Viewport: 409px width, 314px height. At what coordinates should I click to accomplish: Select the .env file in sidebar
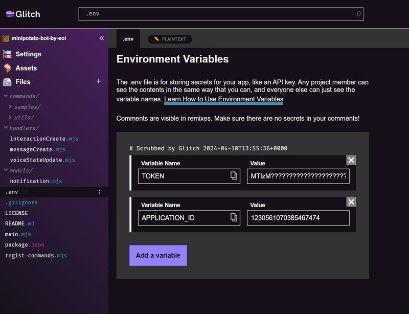click(54, 192)
